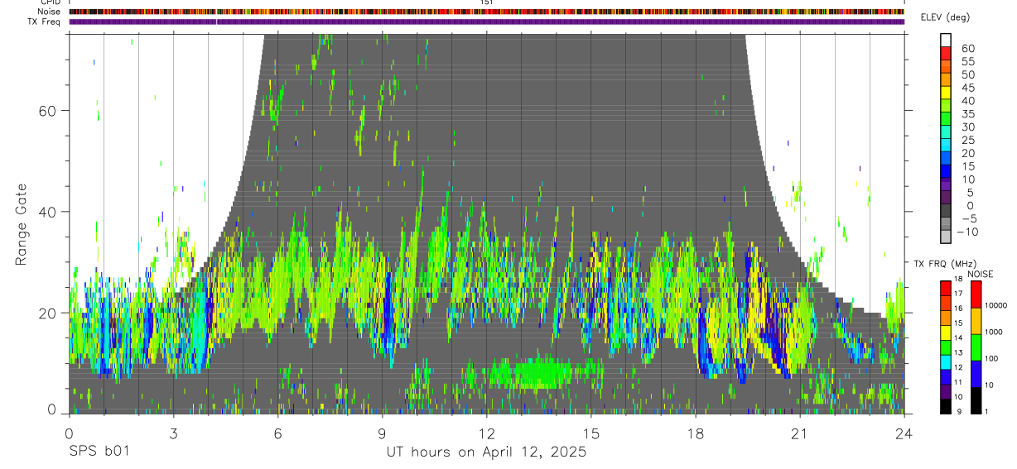This screenshot has width=1017, height=469.
Task: Click the red 60 degree elevation swatch
Action: tap(946, 54)
